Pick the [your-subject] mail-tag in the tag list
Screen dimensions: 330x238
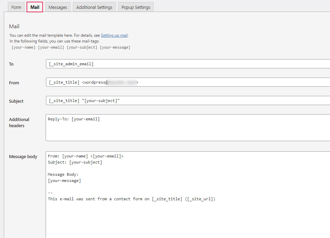coord(82,47)
